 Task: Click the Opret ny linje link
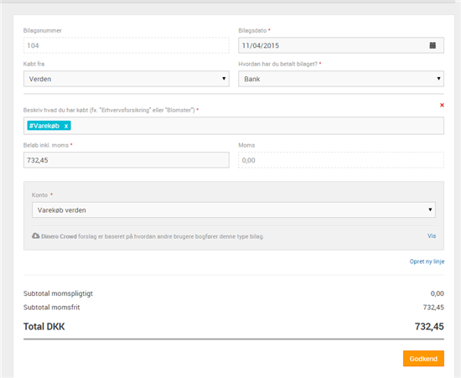click(x=427, y=261)
